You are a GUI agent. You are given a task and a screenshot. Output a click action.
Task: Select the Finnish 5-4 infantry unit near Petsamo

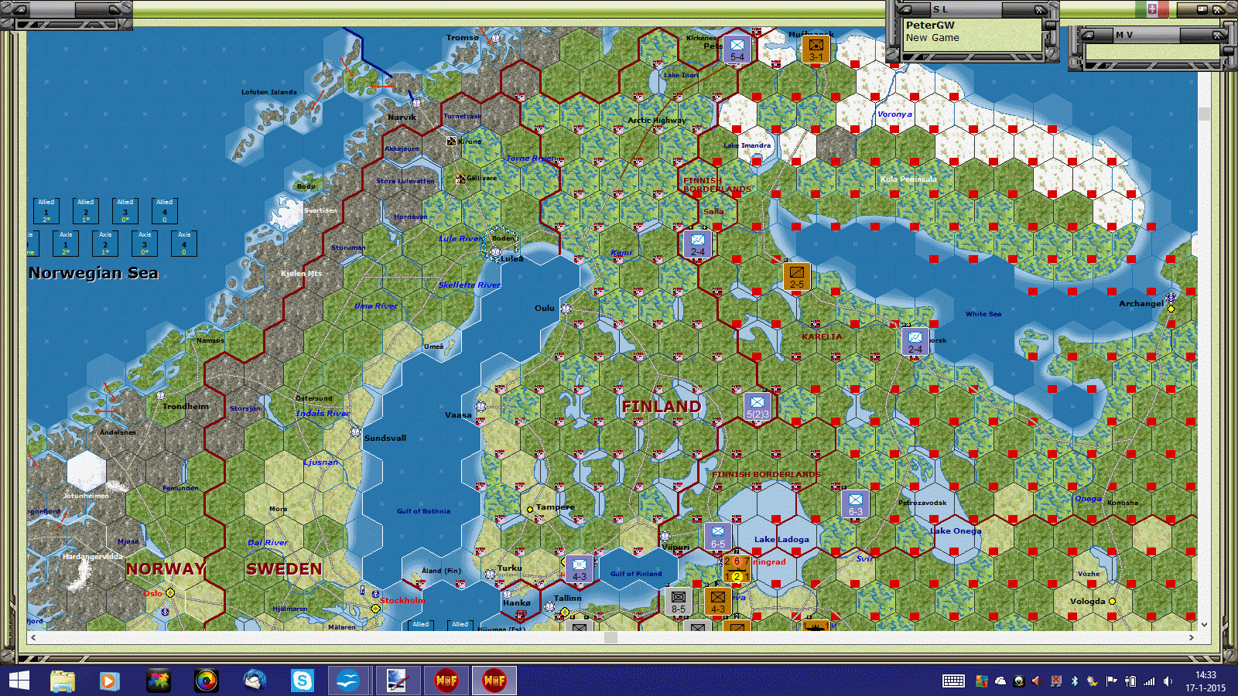[737, 49]
